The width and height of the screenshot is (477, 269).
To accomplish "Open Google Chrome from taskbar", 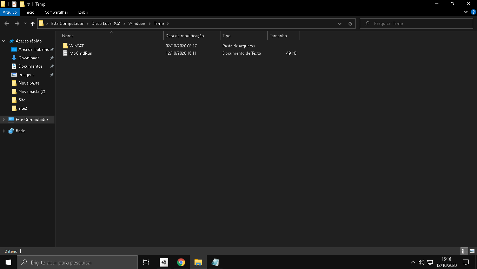I will (x=181, y=262).
